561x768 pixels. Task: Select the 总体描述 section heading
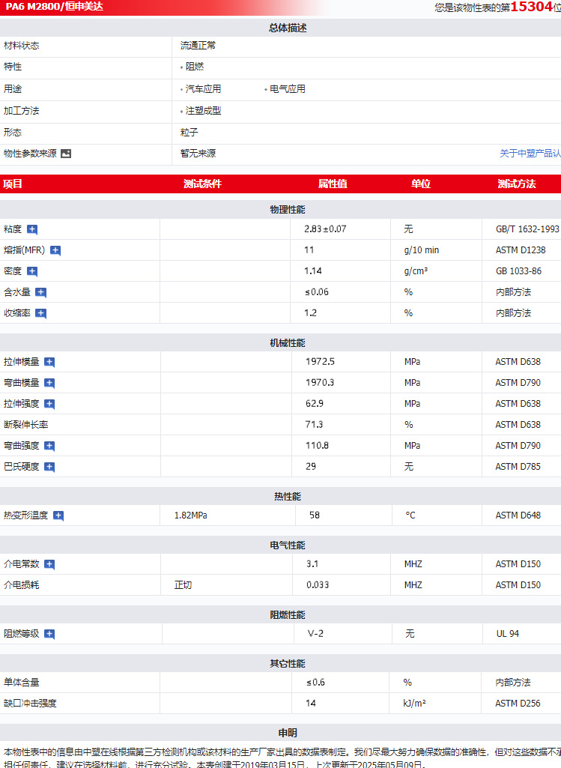[288, 28]
